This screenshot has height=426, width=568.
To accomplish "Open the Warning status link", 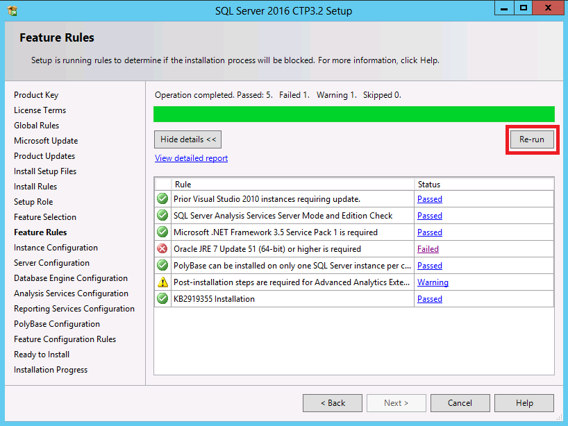I will 433,282.
